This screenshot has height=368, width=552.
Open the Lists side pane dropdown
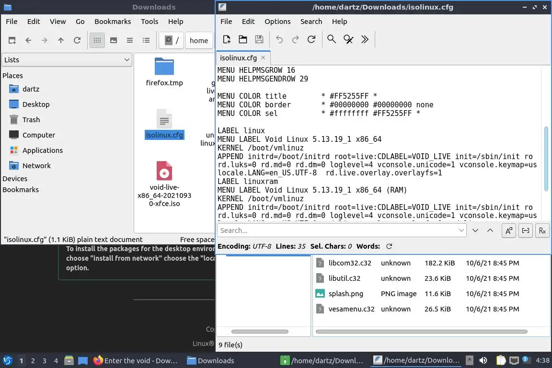pyautogui.click(x=67, y=60)
